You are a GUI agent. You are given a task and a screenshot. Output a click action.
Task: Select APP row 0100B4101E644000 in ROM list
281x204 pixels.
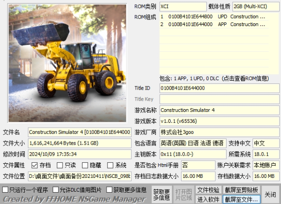[x=214, y=24]
